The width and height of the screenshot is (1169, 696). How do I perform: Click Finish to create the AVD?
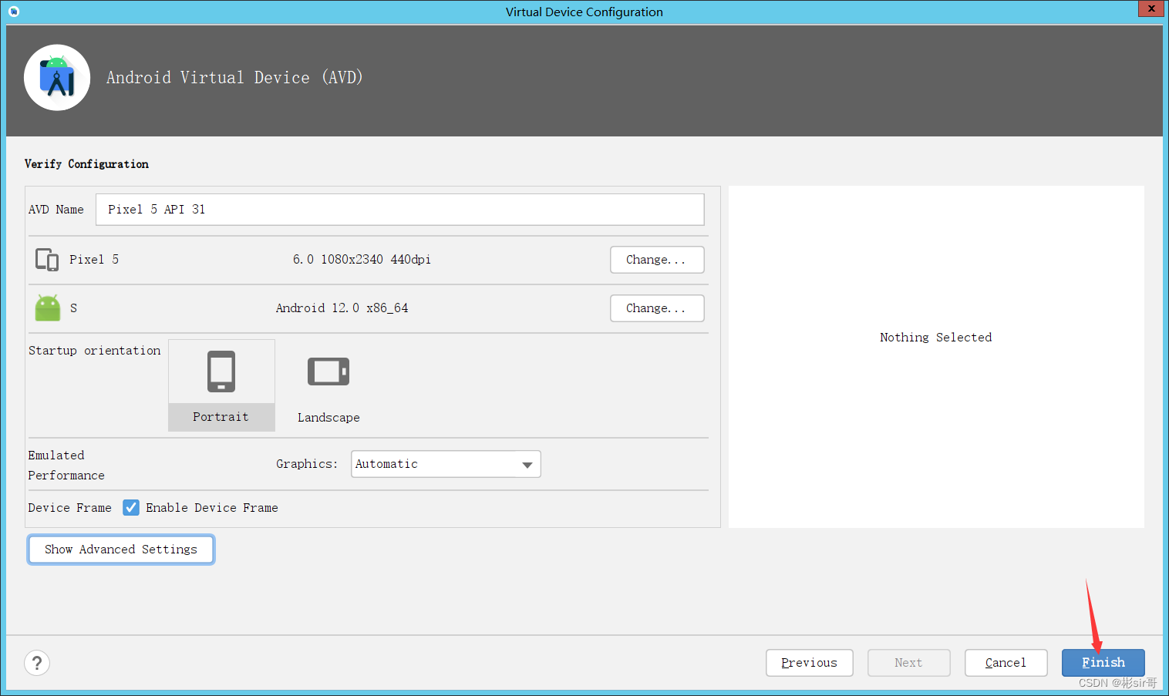point(1103,663)
